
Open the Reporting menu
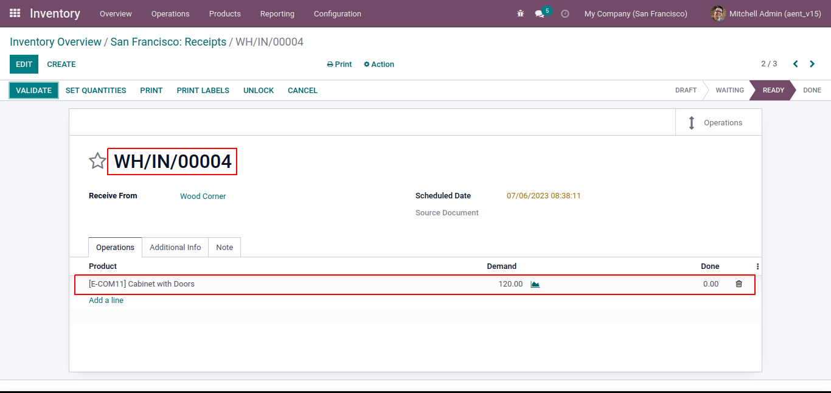tap(277, 13)
